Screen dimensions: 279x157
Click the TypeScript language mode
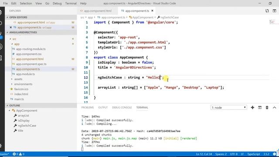(x=254, y=154)
